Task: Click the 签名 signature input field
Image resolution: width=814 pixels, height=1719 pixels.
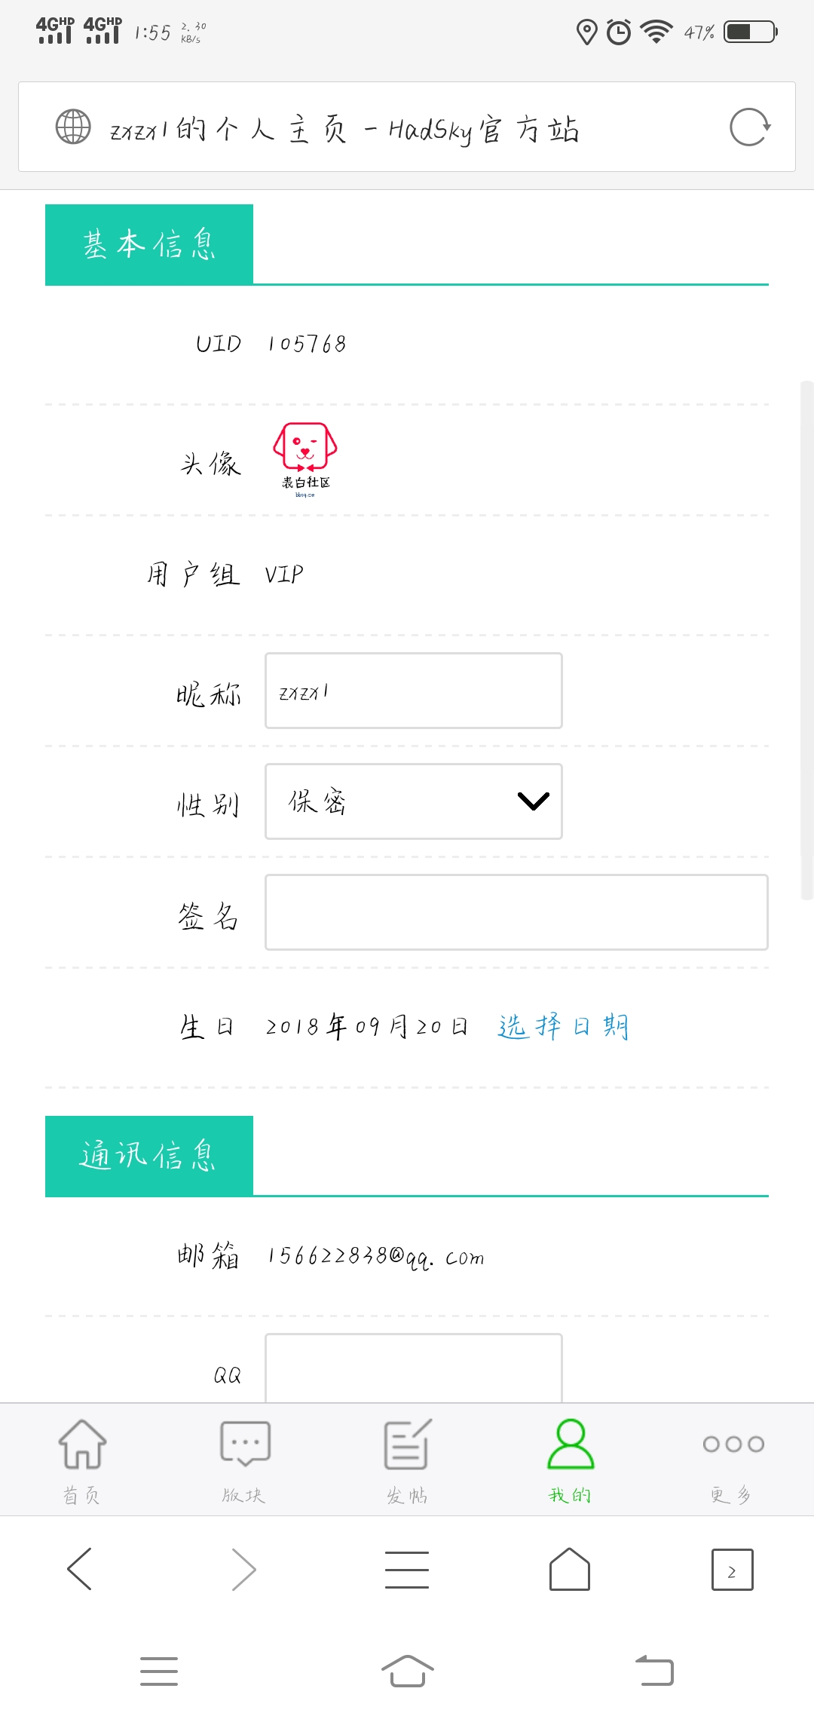Action: point(516,912)
